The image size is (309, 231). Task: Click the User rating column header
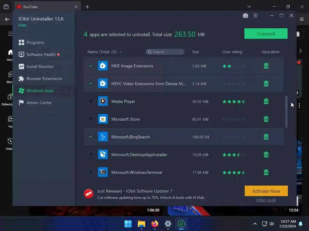coord(232,52)
